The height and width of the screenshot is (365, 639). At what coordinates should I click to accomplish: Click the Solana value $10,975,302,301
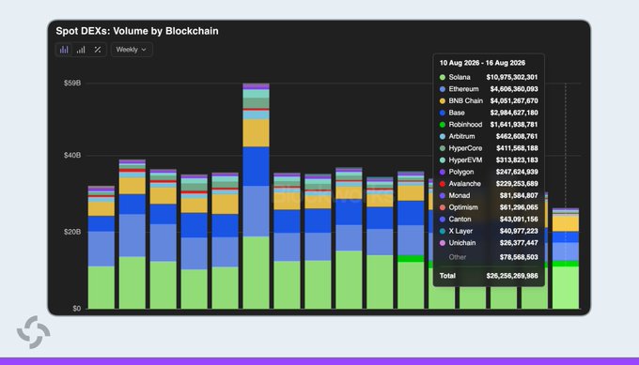click(512, 77)
